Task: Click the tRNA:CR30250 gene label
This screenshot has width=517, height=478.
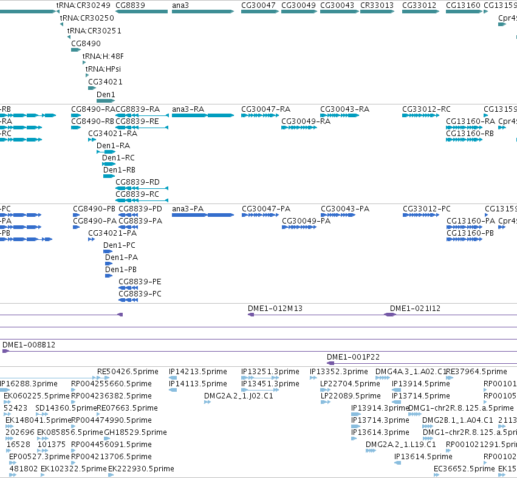Action: click(87, 18)
